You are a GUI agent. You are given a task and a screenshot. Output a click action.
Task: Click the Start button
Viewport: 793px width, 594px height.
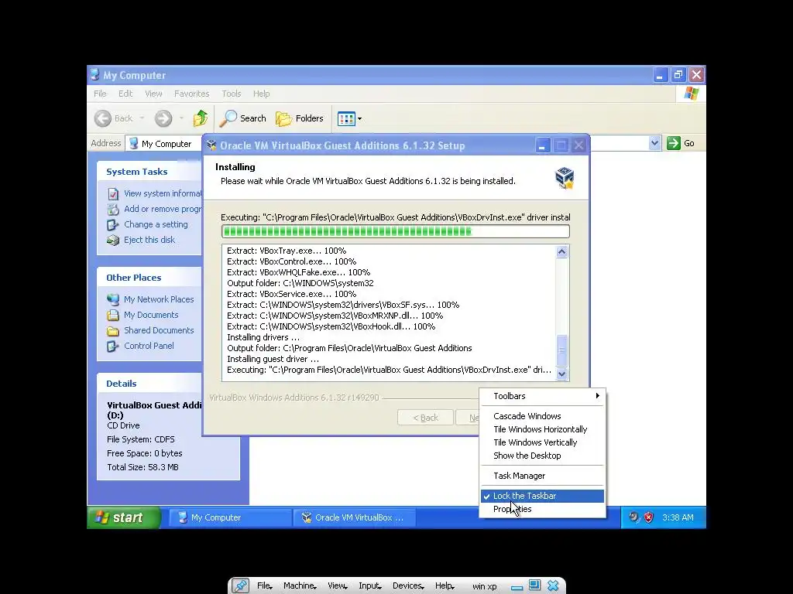tap(123, 517)
